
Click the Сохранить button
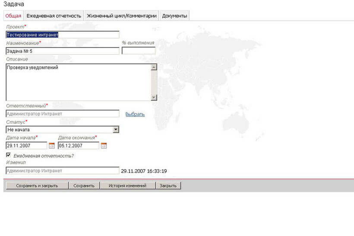point(84,186)
